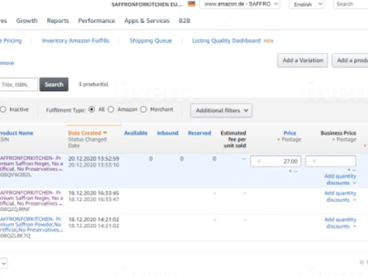The image size is (368, 276).
Task: Click the Title, ISBN search field
Action: (19, 84)
